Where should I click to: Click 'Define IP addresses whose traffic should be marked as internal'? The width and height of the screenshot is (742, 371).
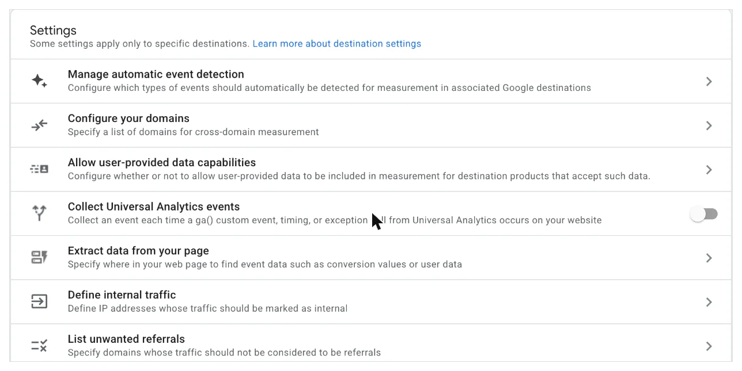pyautogui.click(x=207, y=308)
